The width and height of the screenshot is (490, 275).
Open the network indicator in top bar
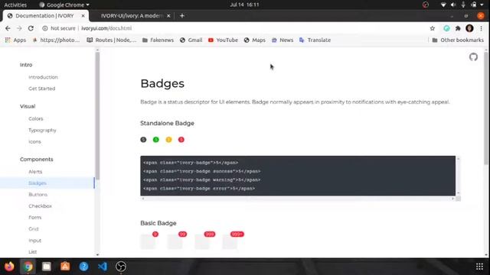(x=443, y=5)
